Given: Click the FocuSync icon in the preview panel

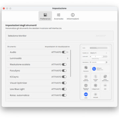Looking at the screenshot, I should coord(86,67).
